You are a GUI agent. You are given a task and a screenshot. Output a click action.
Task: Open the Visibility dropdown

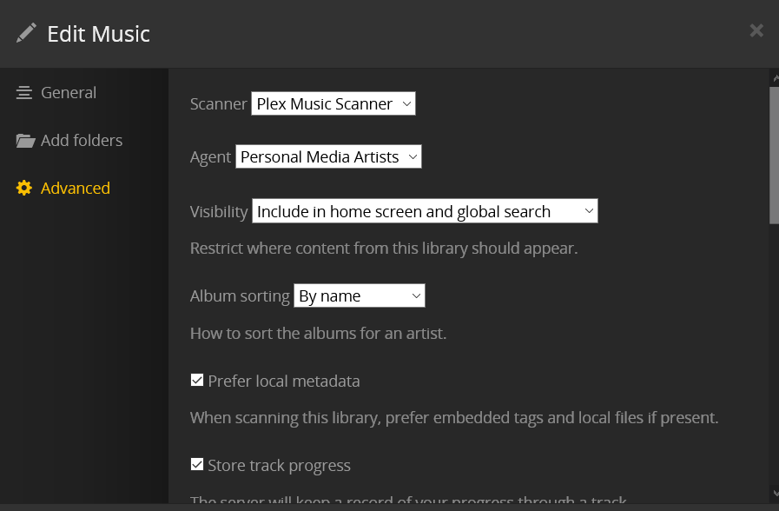coord(425,211)
